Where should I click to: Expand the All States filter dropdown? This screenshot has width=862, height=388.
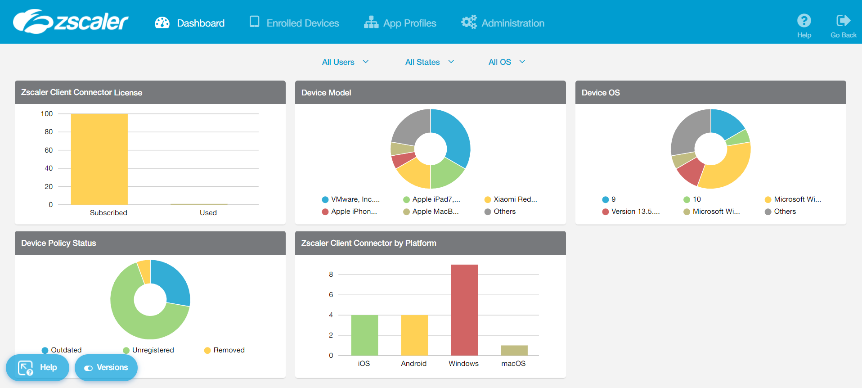click(430, 62)
